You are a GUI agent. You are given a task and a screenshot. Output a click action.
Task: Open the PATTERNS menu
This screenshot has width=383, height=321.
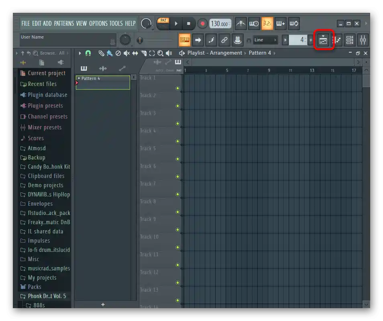pyautogui.click(x=64, y=23)
